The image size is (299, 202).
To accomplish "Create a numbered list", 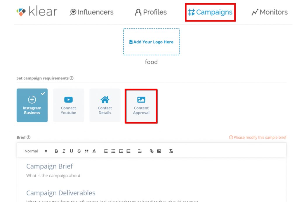I will (x=106, y=151).
